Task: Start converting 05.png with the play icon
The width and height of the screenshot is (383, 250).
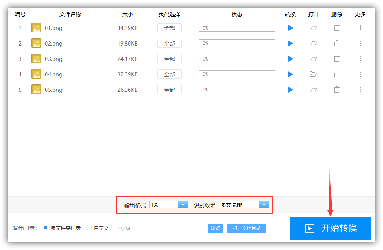Action: [290, 90]
